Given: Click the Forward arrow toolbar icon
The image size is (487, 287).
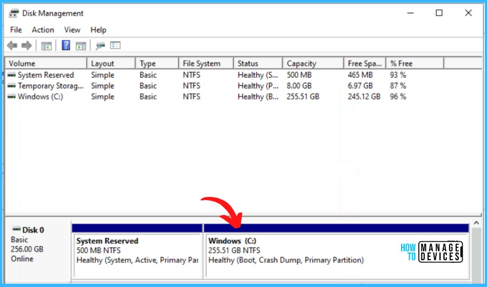Looking at the screenshot, I should pos(26,45).
